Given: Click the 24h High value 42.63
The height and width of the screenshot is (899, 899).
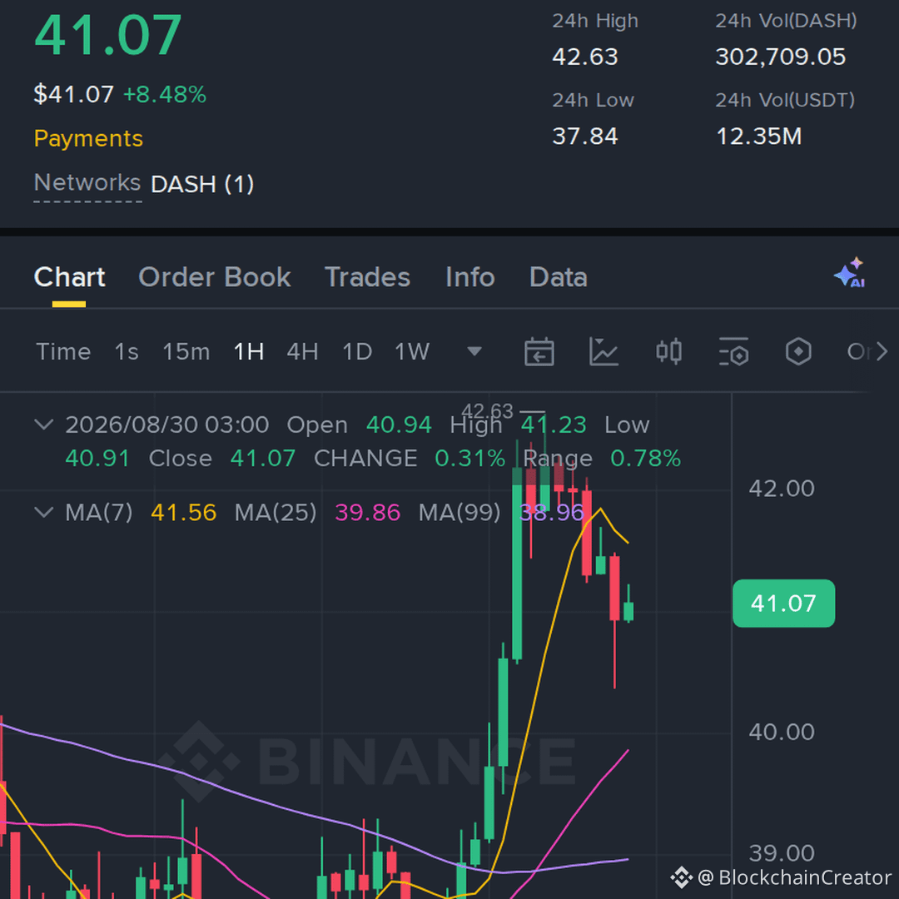Looking at the screenshot, I should point(585,57).
